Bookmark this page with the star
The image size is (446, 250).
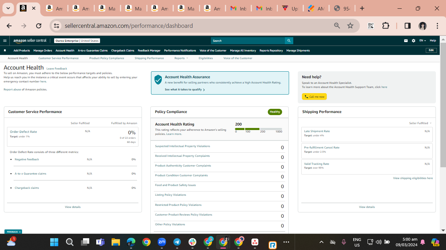350,26
